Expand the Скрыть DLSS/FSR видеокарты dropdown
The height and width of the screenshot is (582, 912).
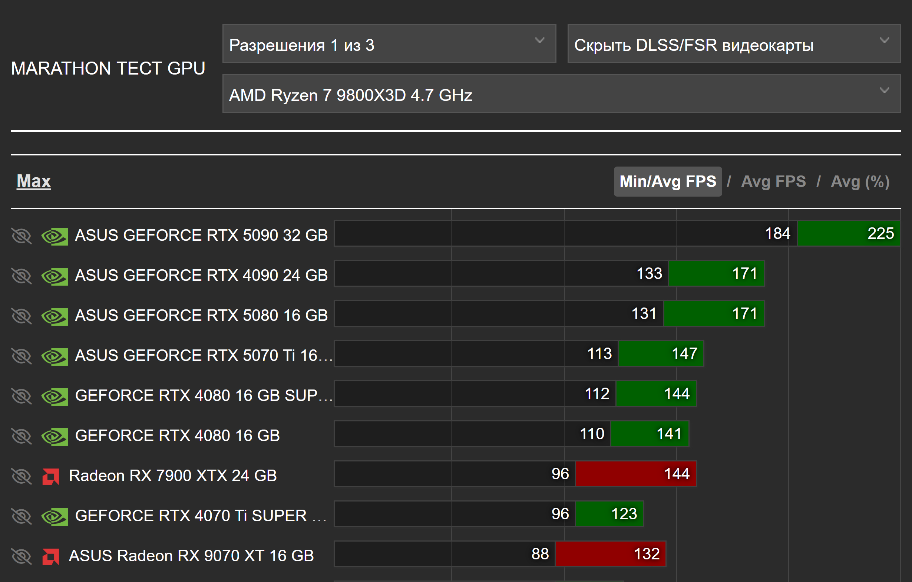coord(734,44)
